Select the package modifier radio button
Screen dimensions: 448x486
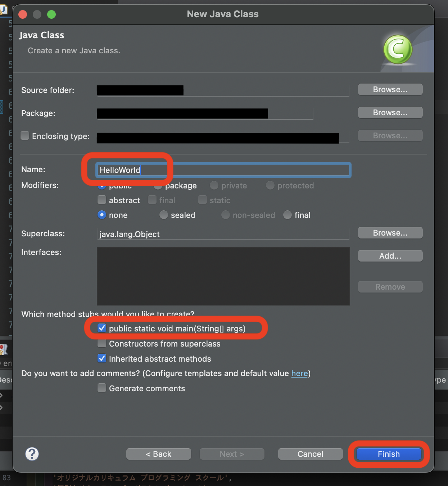[158, 186]
